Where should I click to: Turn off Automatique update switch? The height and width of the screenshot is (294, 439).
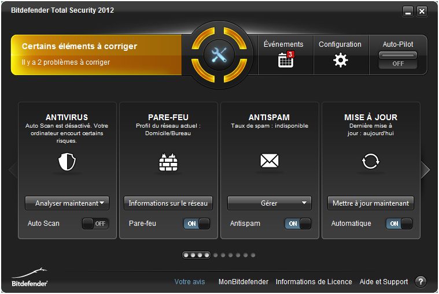tap(399, 224)
